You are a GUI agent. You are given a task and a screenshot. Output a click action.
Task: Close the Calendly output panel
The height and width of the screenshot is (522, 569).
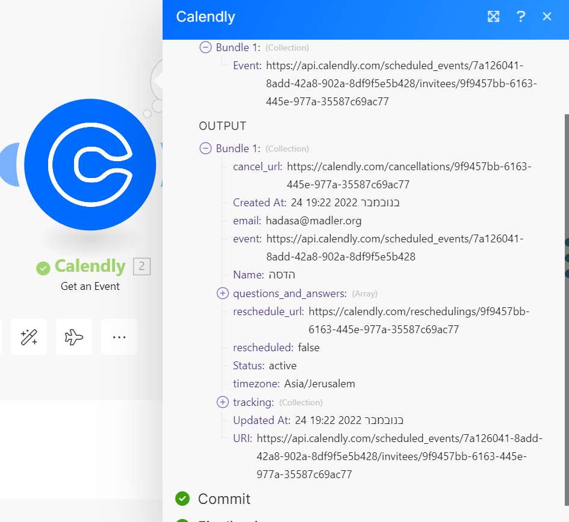click(x=547, y=16)
